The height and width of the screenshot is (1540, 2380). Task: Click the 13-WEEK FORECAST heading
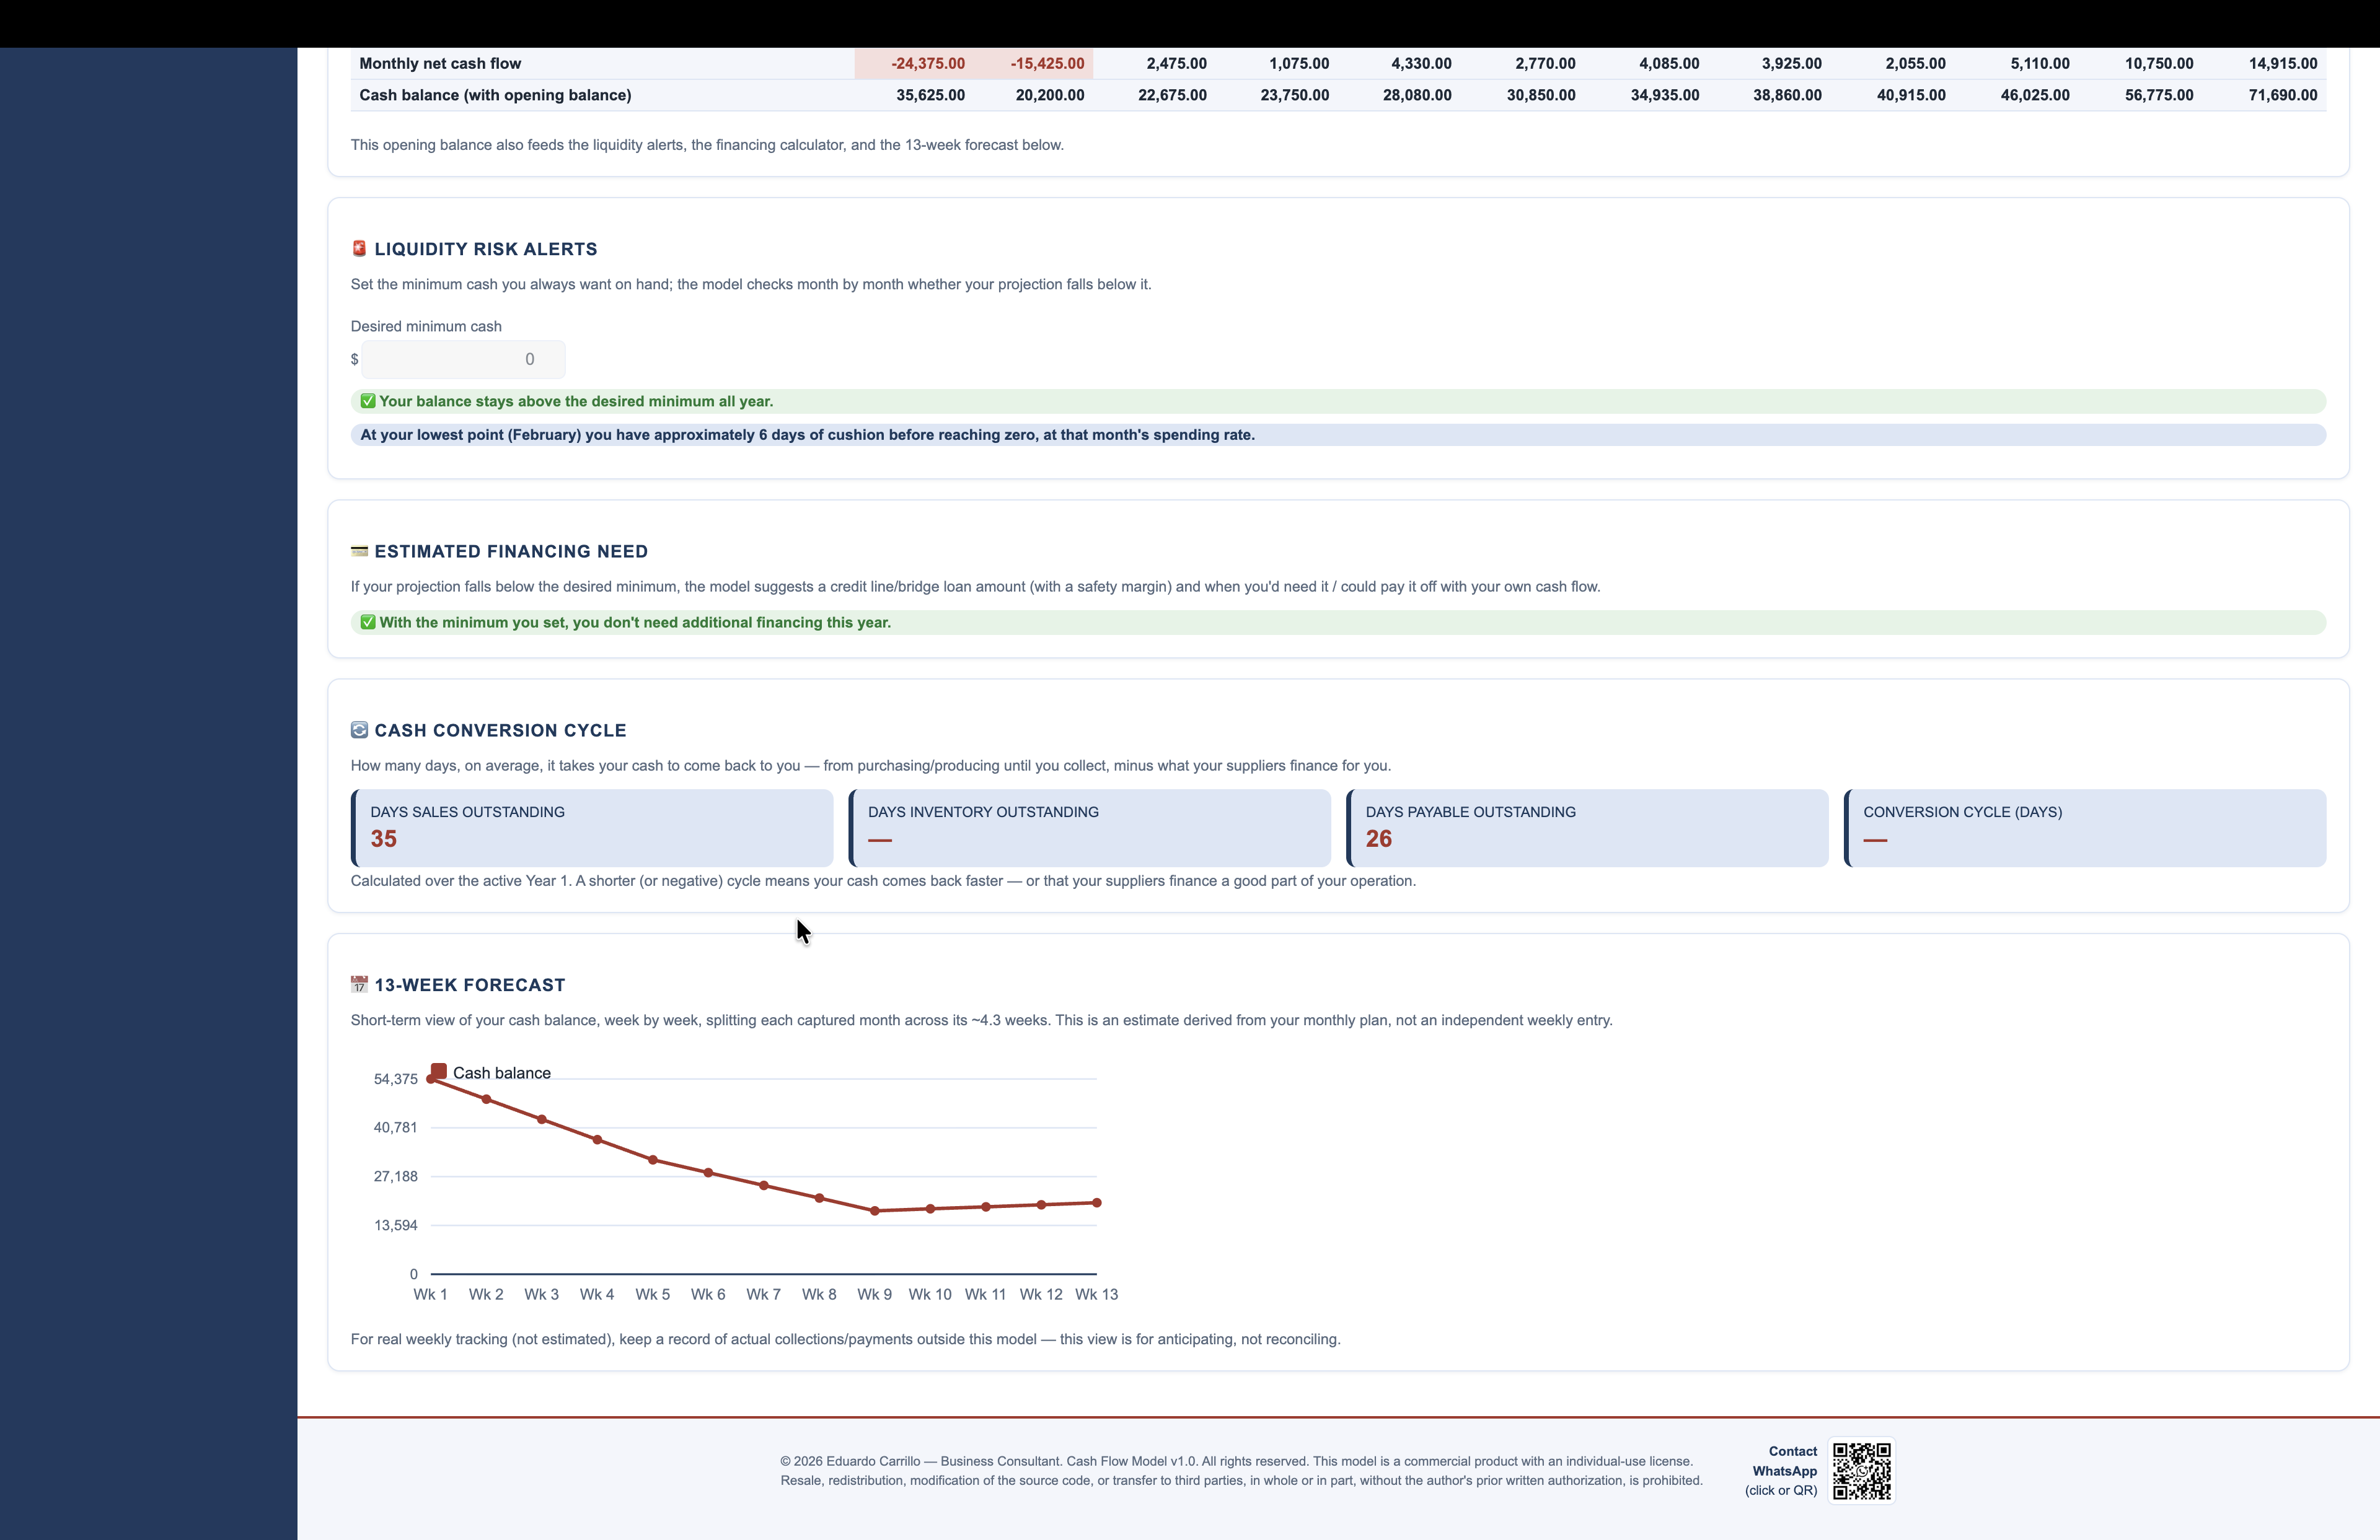pyautogui.click(x=470, y=986)
